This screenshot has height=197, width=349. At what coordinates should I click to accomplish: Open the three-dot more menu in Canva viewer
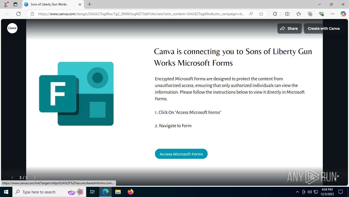click(x=325, y=177)
